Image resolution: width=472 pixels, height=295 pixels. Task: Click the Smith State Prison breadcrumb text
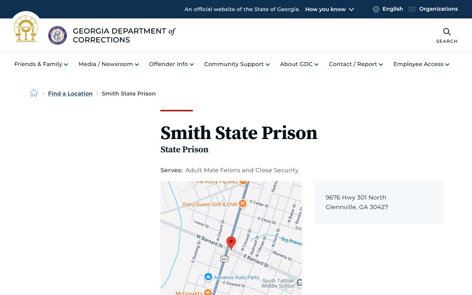click(x=129, y=94)
